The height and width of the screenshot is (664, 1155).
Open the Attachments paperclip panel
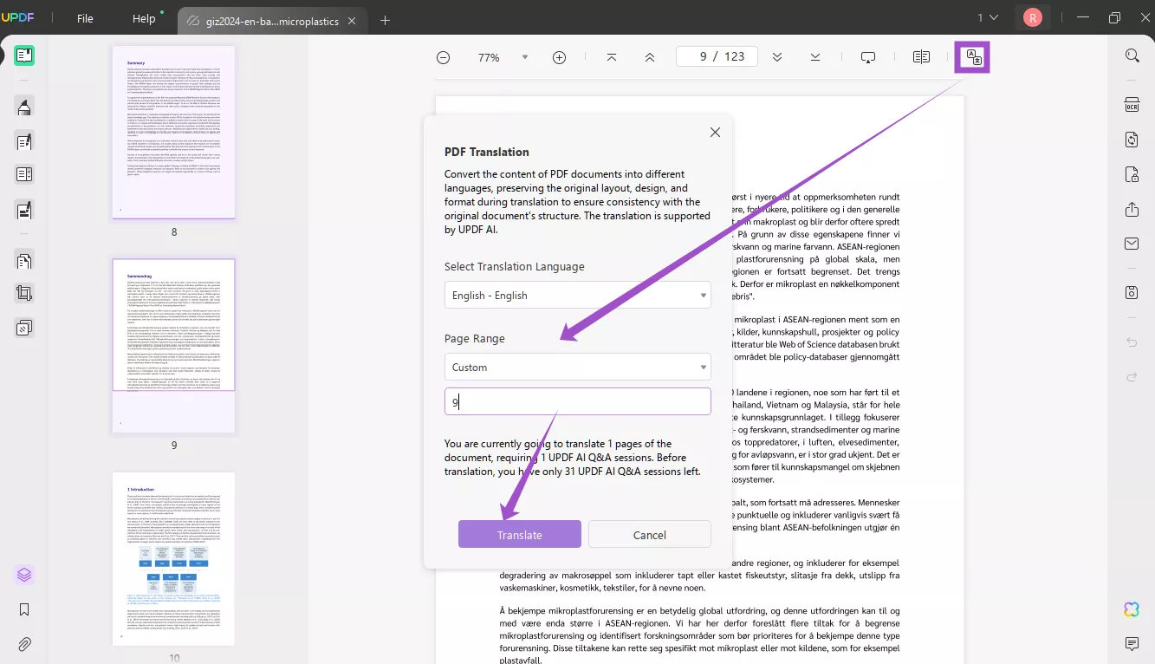point(24,644)
